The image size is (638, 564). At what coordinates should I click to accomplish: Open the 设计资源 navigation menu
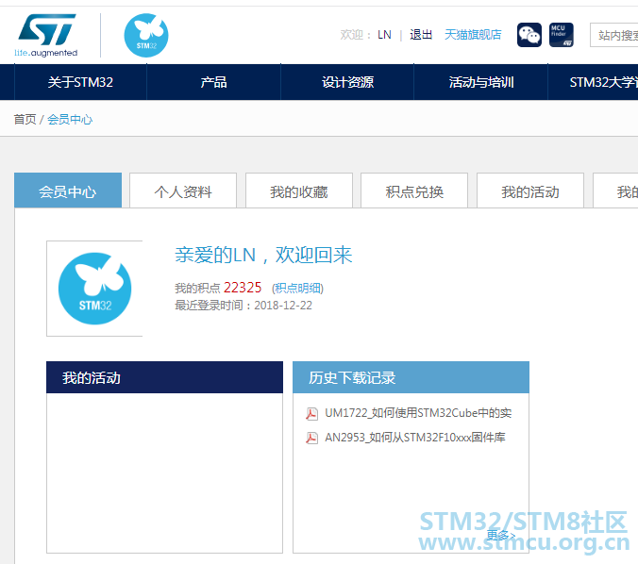[347, 82]
